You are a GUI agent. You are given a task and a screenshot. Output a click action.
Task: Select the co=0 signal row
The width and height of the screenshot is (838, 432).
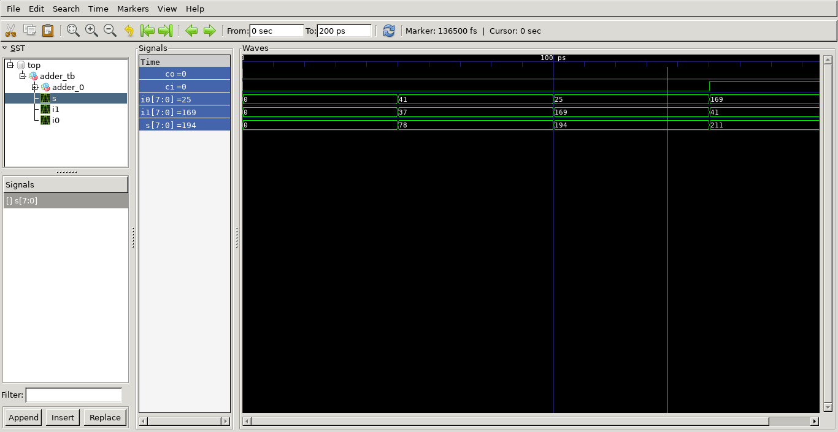185,74
